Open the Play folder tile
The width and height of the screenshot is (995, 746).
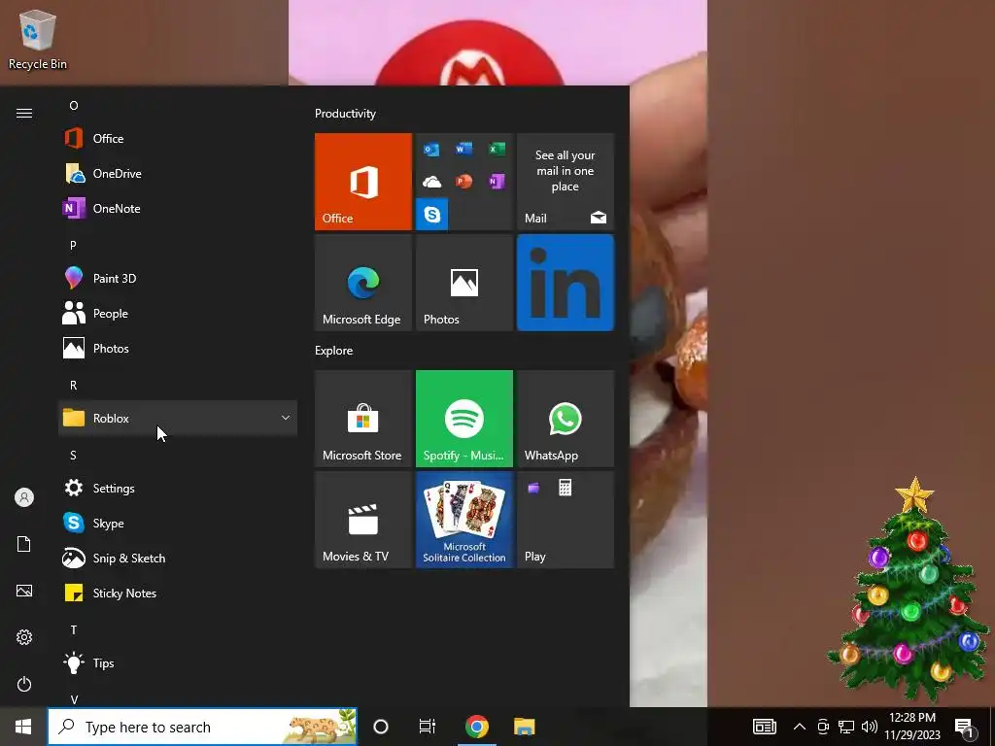566,520
